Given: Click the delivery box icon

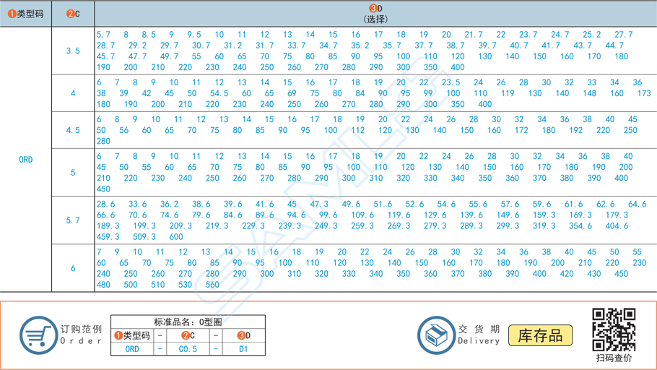Looking at the screenshot, I should click(x=436, y=335).
